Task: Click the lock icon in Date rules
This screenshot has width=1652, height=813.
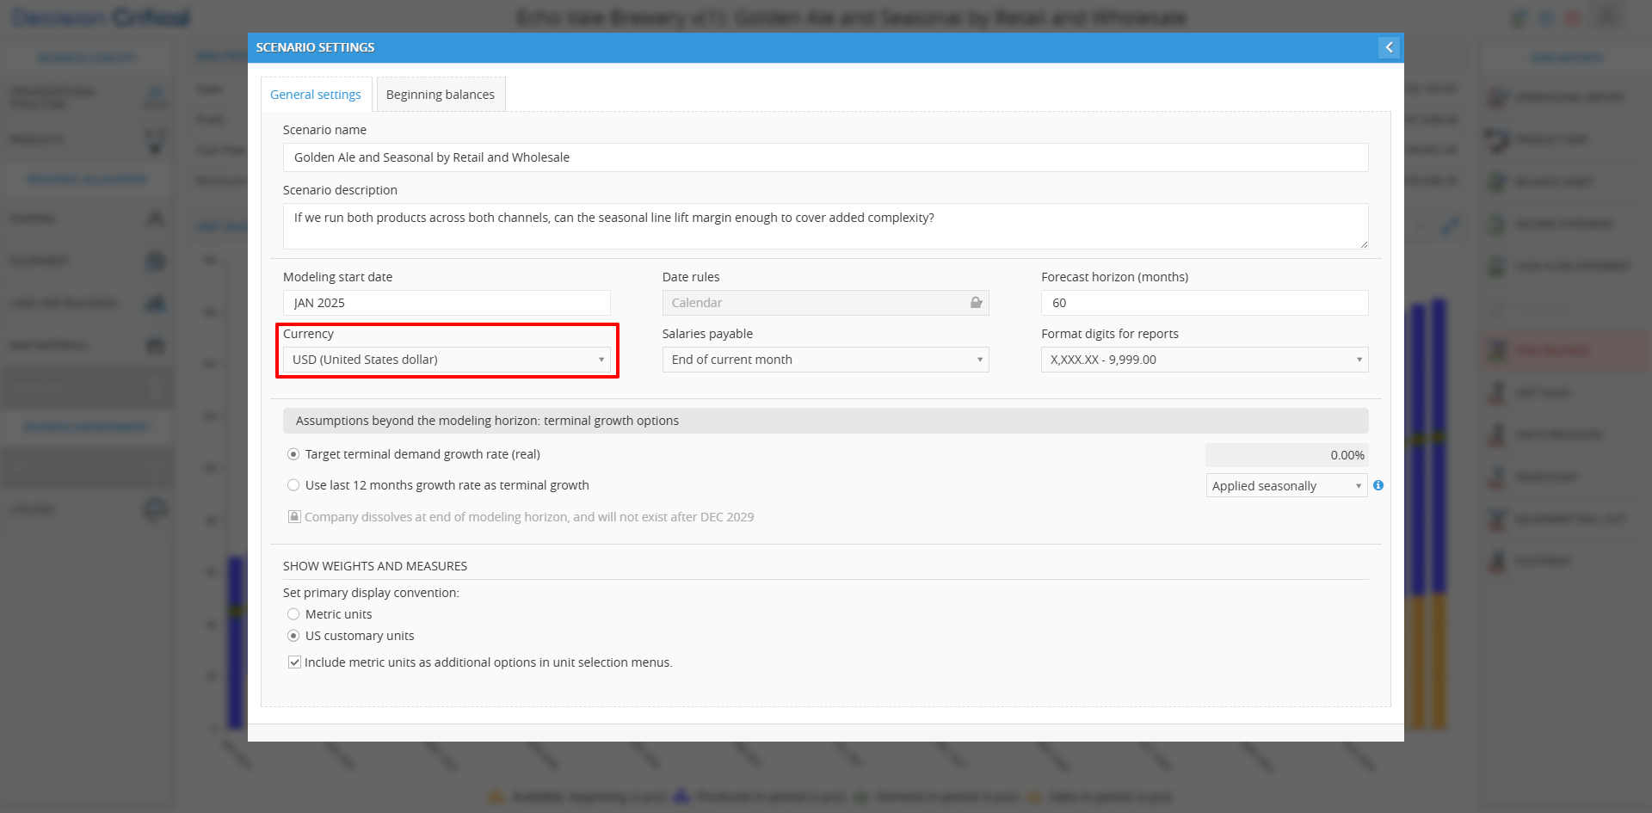Action: tap(976, 303)
